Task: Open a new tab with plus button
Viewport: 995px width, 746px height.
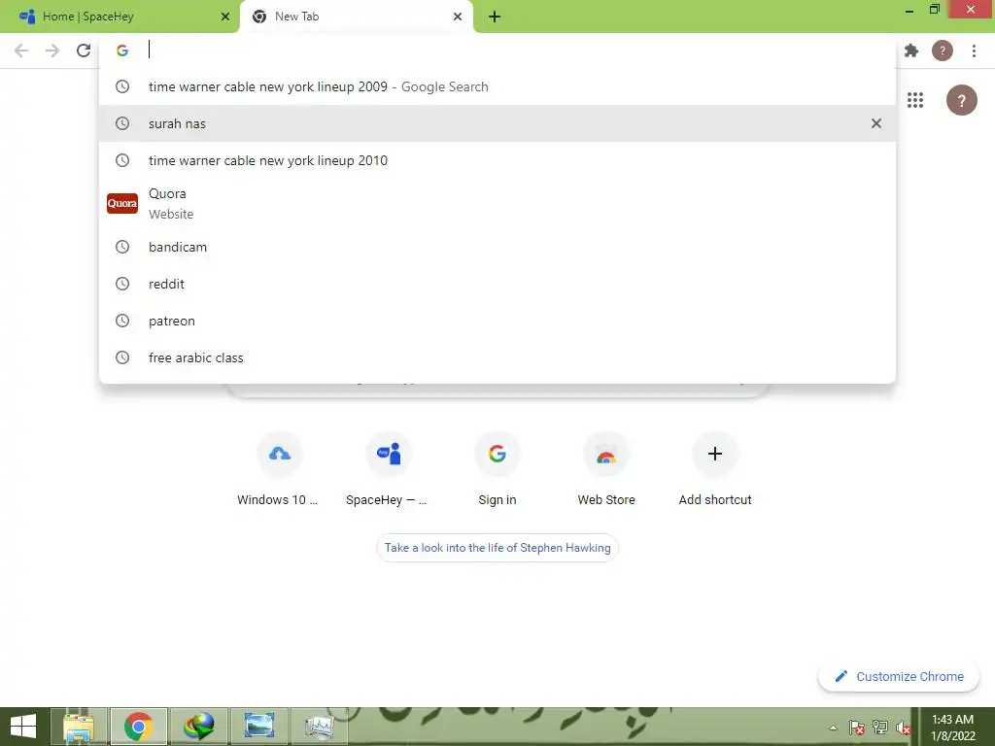Action: [495, 17]
